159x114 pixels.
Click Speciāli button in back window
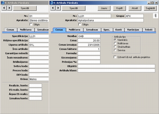click(x=25, y=8)
